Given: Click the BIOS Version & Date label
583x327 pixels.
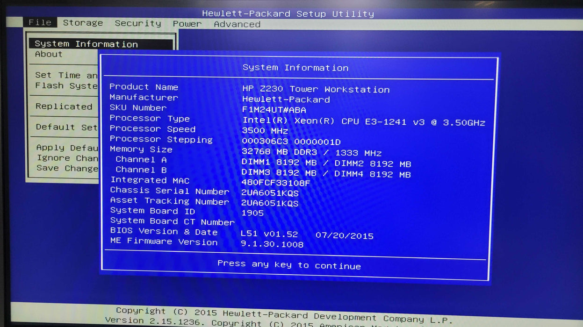Looking at the screenshot, I should click(x=164, y=231).
